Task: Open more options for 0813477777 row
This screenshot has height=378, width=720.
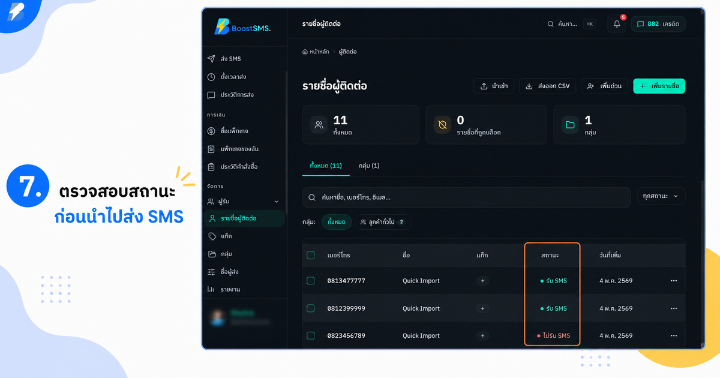Action: pos(674,281)
